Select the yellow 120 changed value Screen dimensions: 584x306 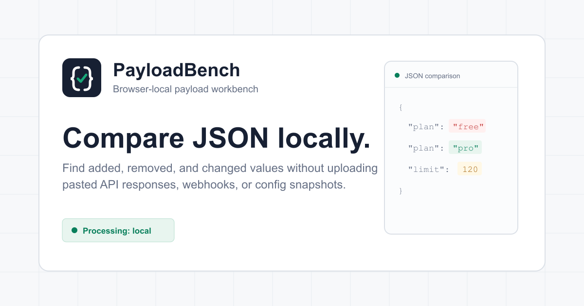[470, 169]
